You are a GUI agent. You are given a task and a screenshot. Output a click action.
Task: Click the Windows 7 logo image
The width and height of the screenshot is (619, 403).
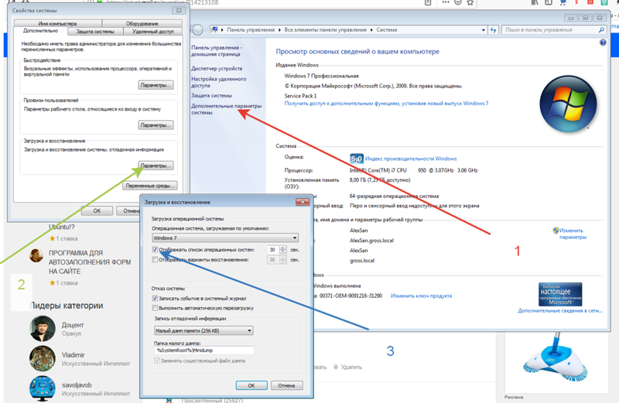pyautogui.click(x=568, y=104)
